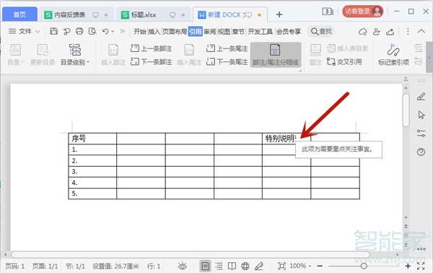Switch to the 插入 ribbon tab
The height and width of the screenshot is (273, 433).
pos(154,32)
